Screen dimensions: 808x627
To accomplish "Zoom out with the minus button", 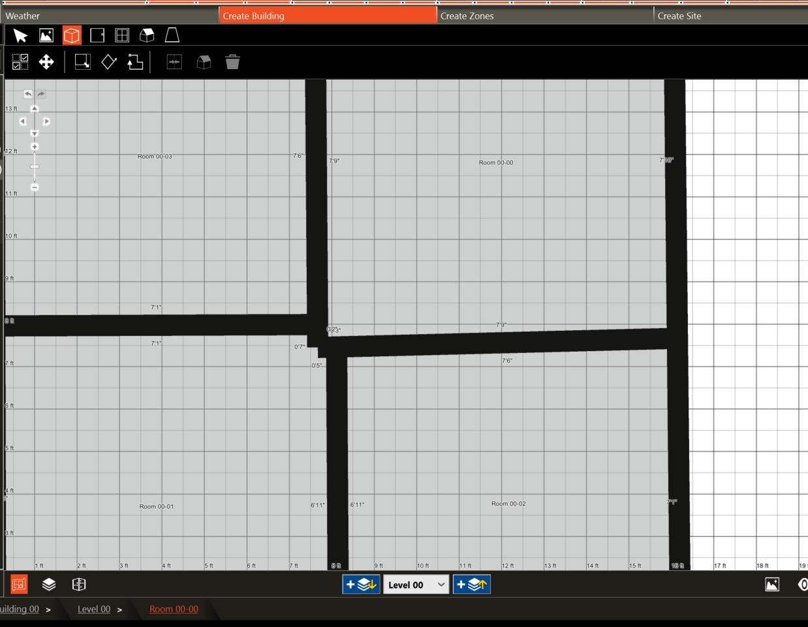I will [35, 187].
